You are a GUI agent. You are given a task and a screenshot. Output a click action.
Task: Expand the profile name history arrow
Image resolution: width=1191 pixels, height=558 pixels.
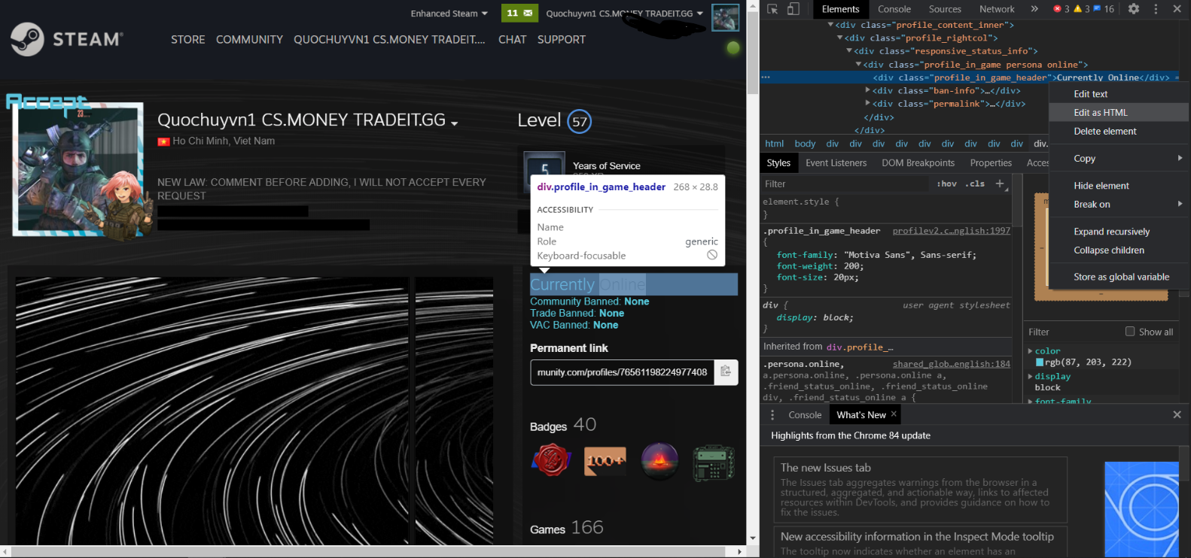click(455, 123)
